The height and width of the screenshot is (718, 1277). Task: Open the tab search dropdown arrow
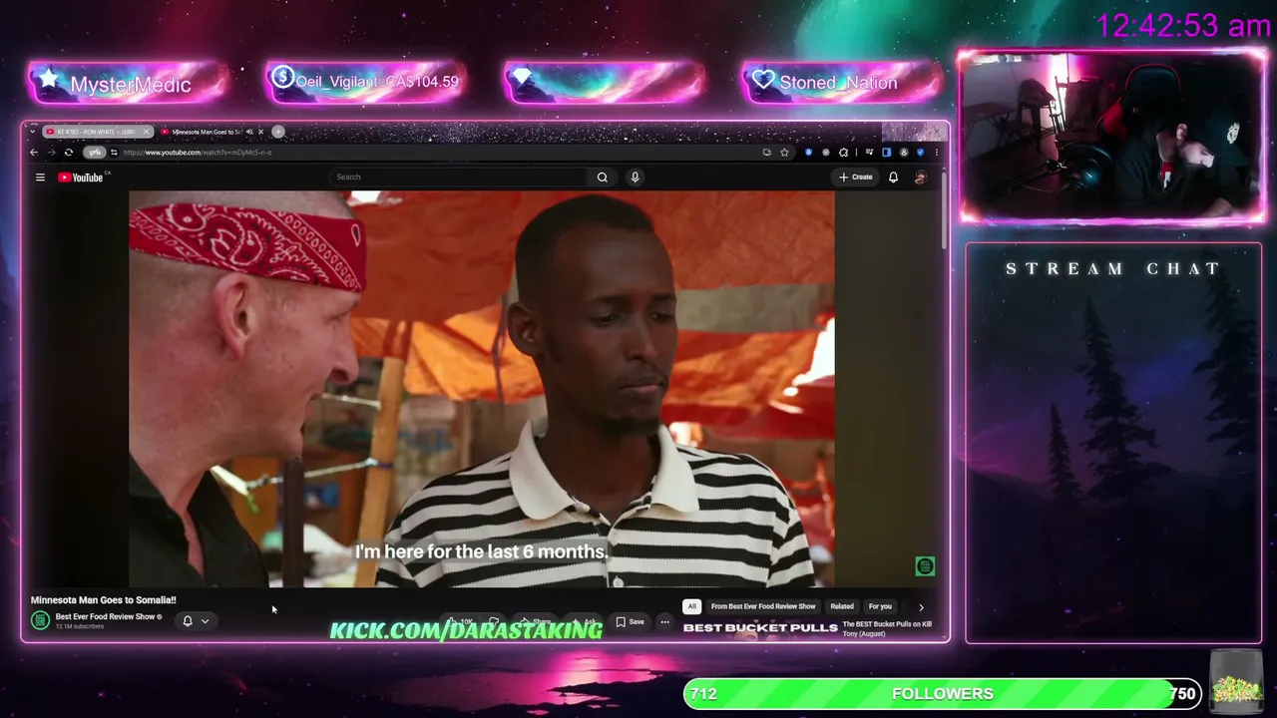tap(35, 132)
